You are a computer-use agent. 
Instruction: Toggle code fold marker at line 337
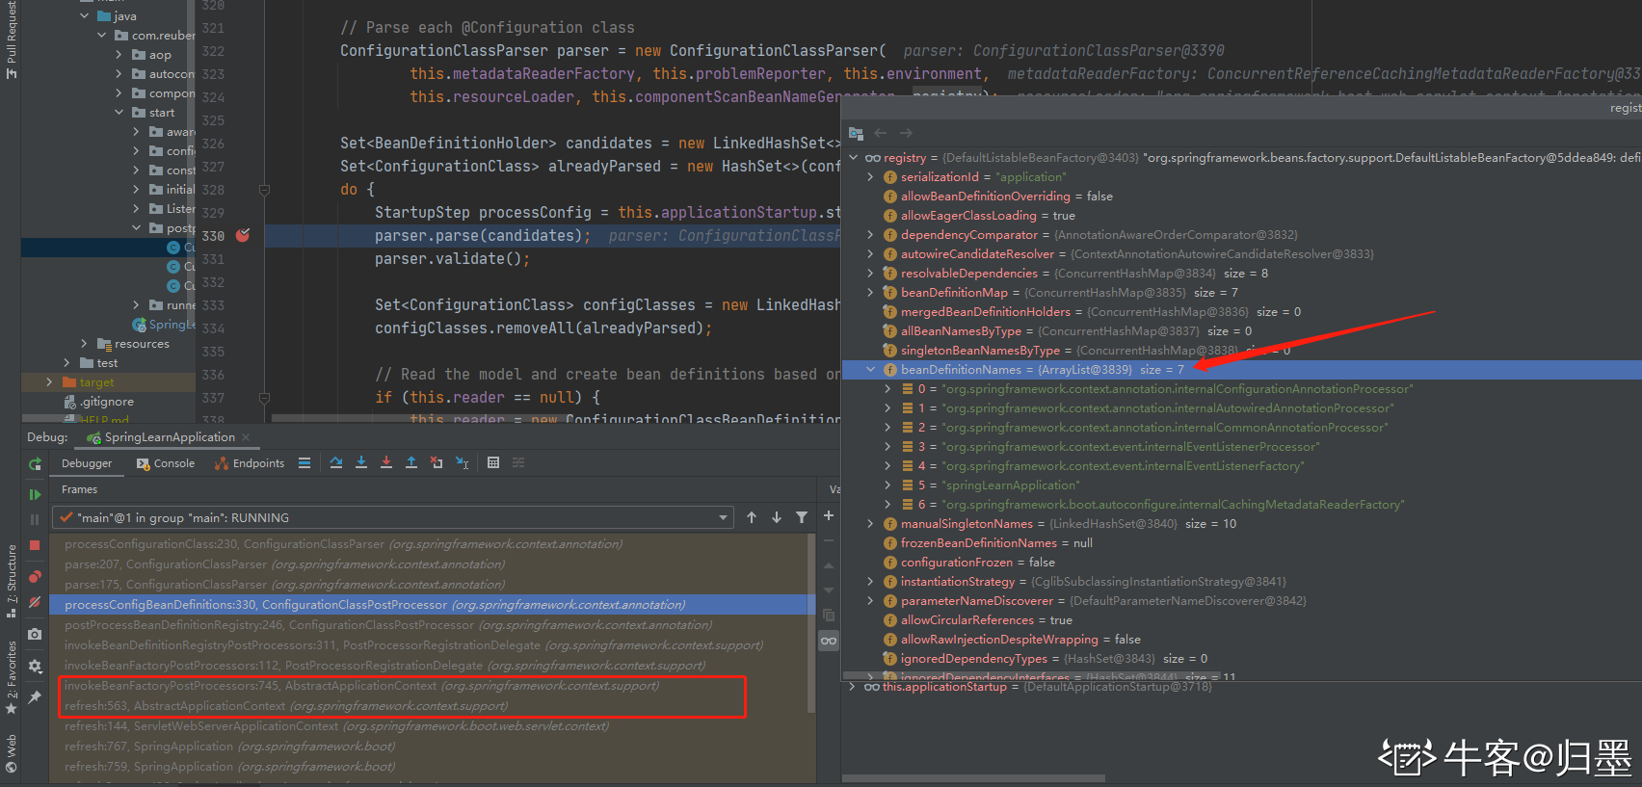264,398
